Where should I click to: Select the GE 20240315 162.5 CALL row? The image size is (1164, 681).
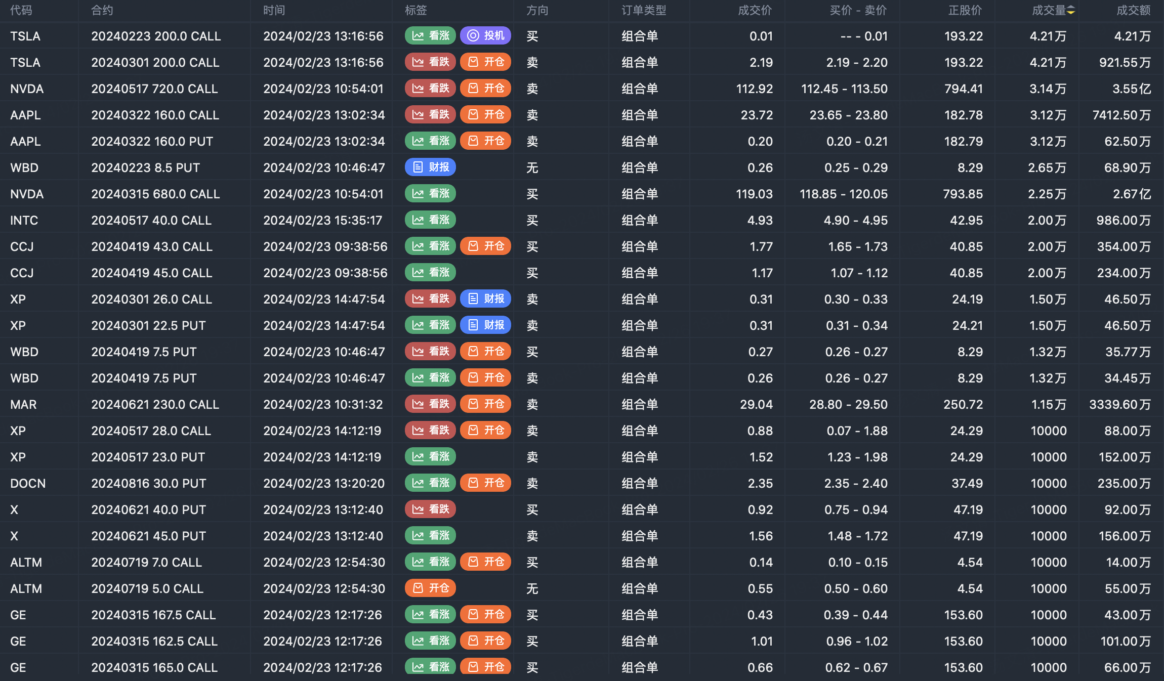pos(154,641)
